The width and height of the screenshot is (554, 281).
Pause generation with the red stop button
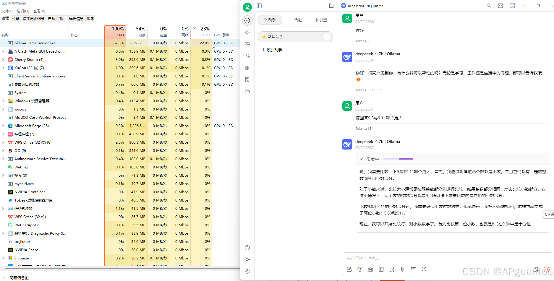click(x=546, y=269)
